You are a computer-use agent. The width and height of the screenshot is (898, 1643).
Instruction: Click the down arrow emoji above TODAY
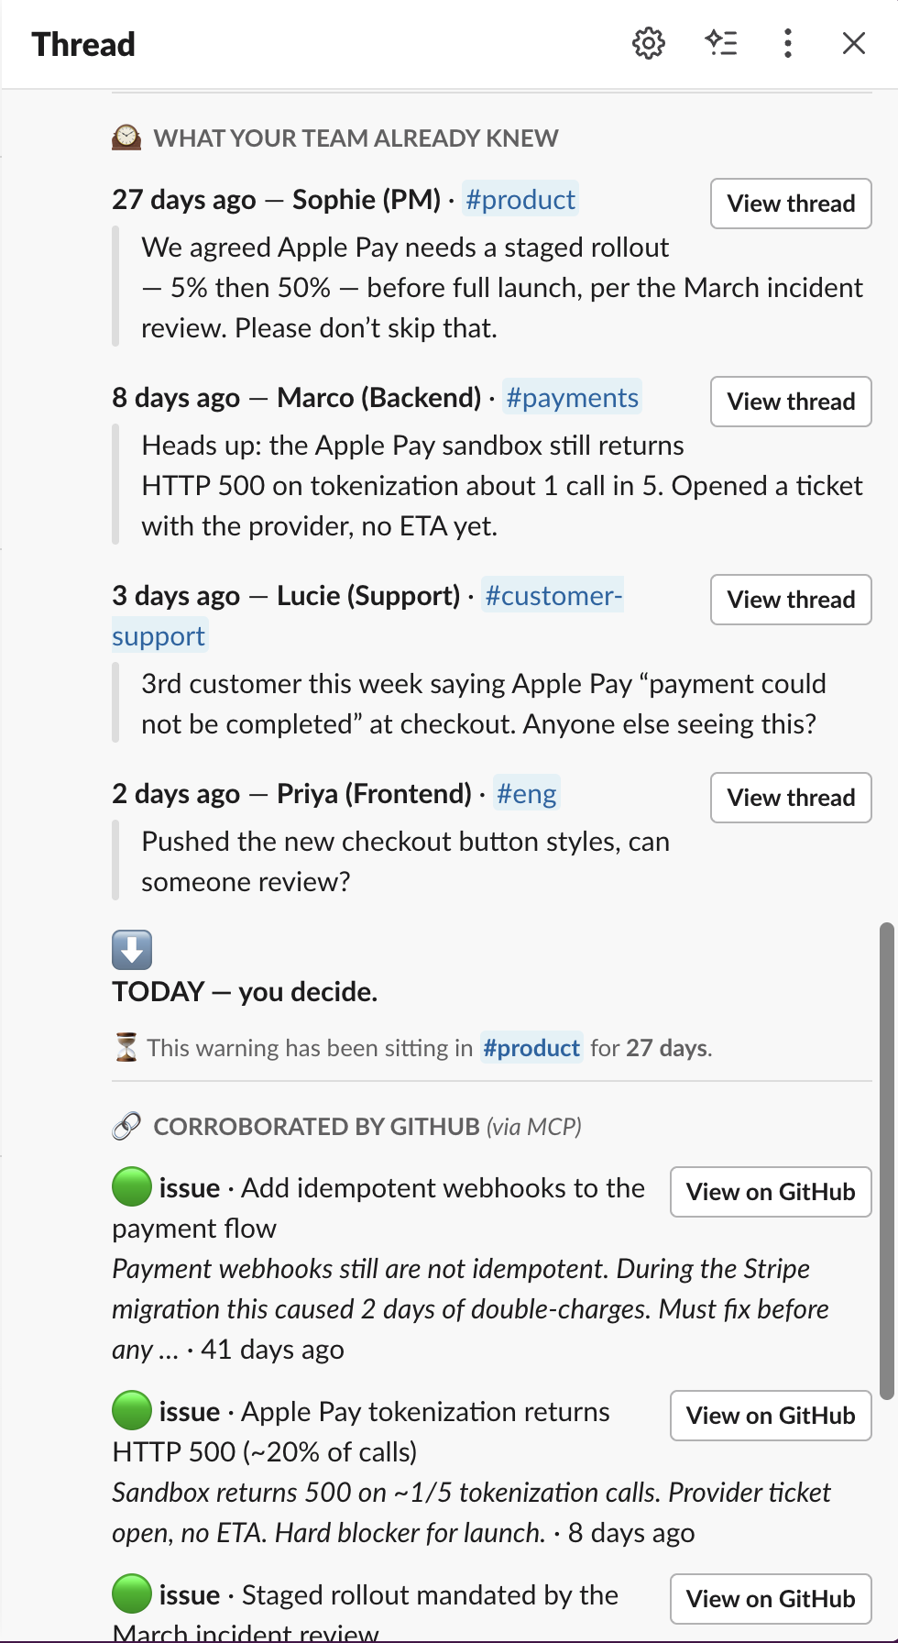132,950
